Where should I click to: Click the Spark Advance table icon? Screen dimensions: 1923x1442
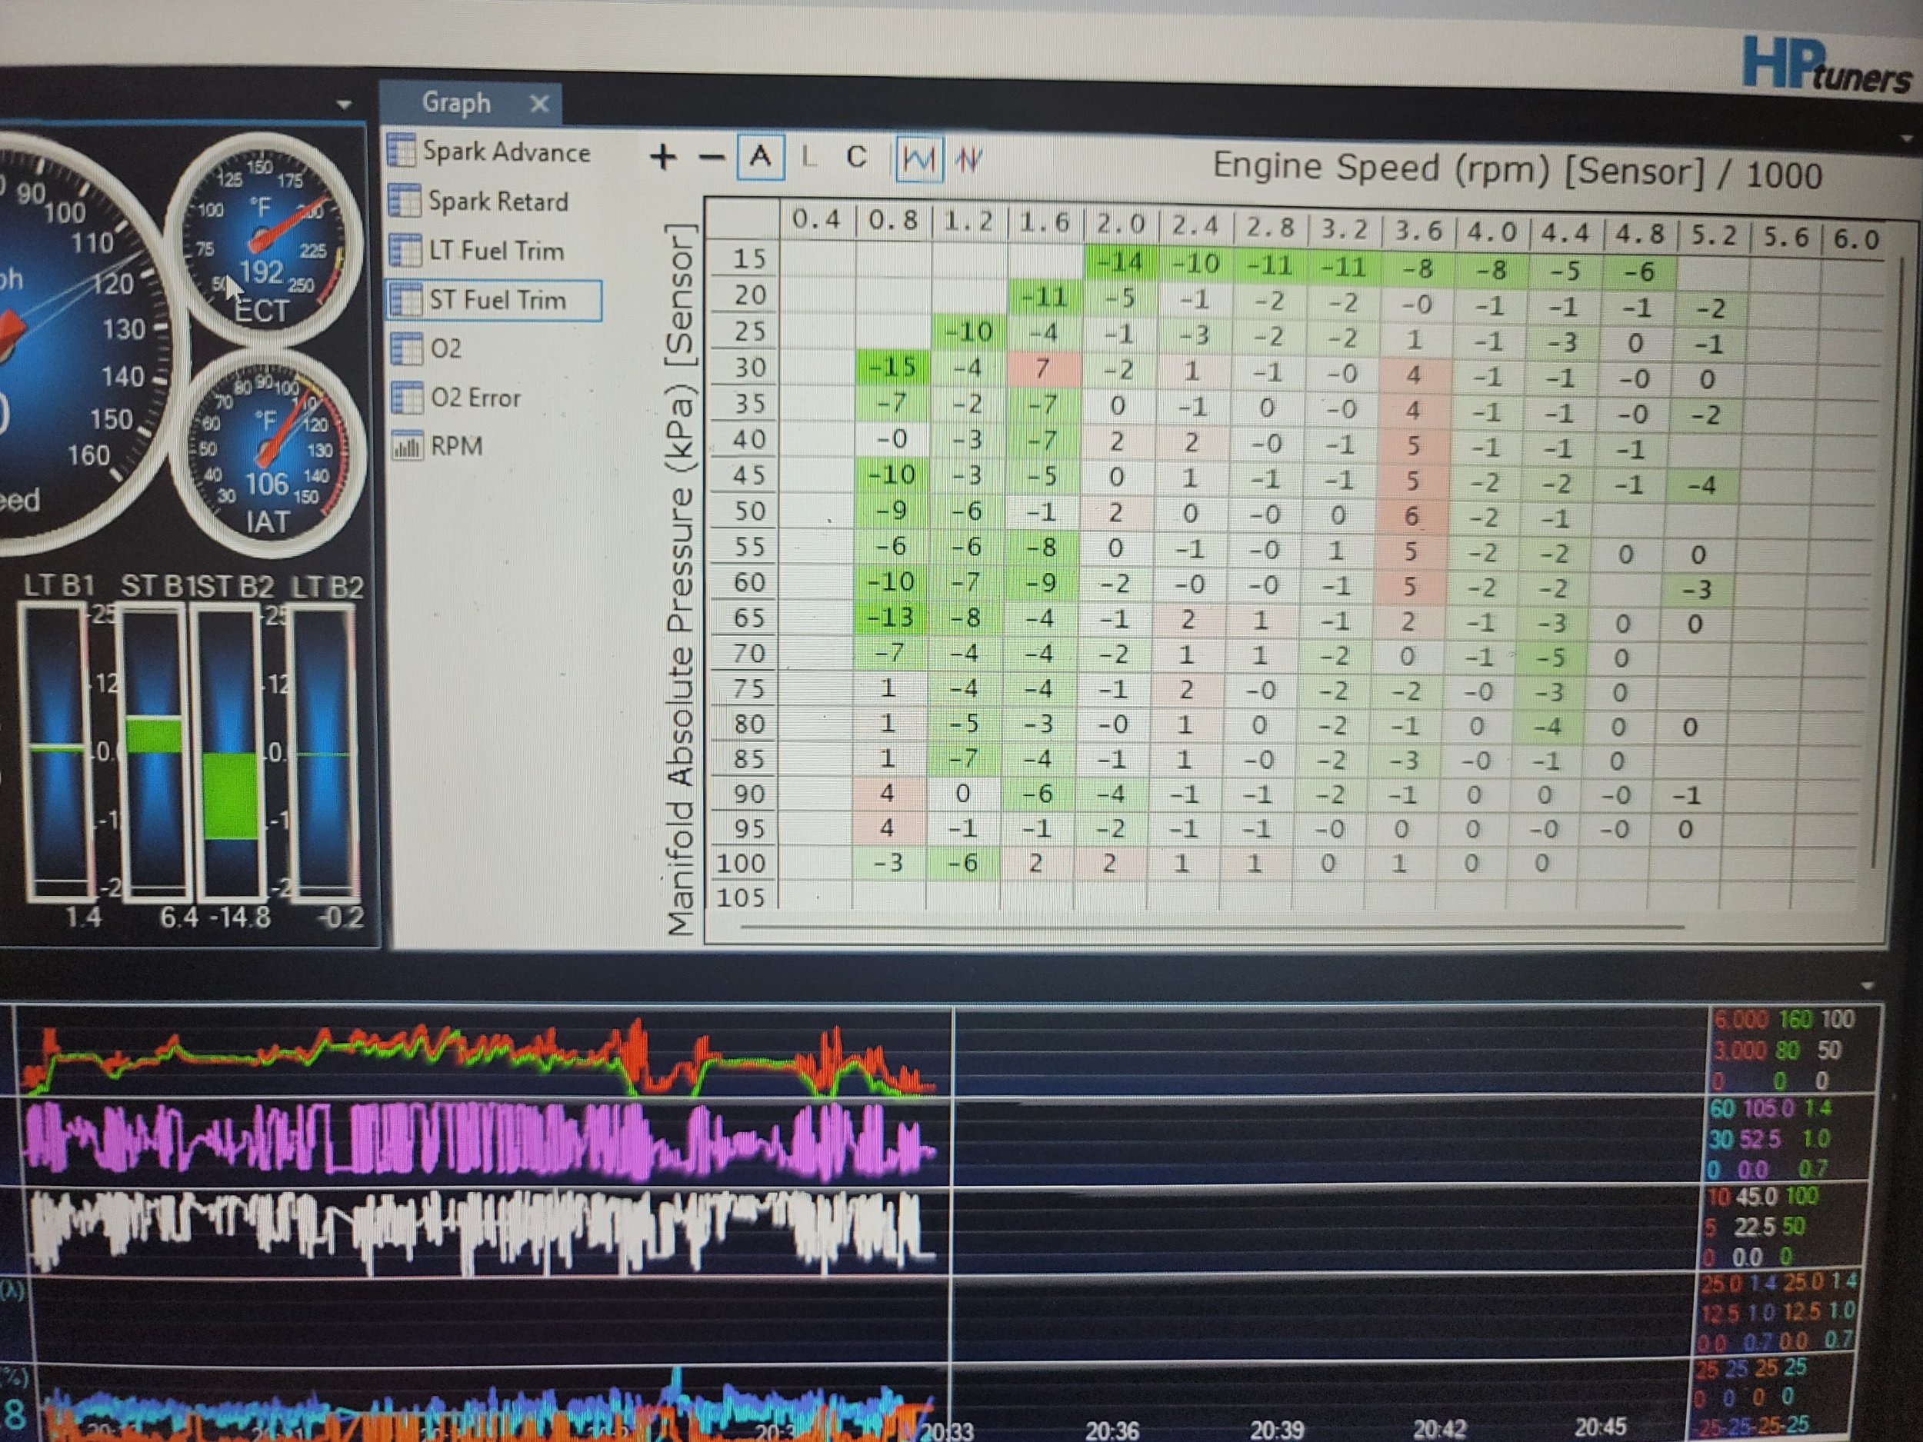401,152
